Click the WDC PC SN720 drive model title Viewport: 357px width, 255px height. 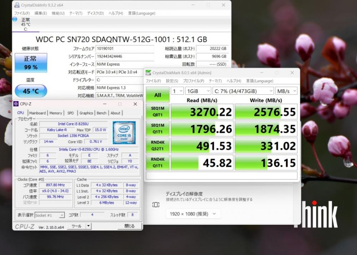(121, 39)
